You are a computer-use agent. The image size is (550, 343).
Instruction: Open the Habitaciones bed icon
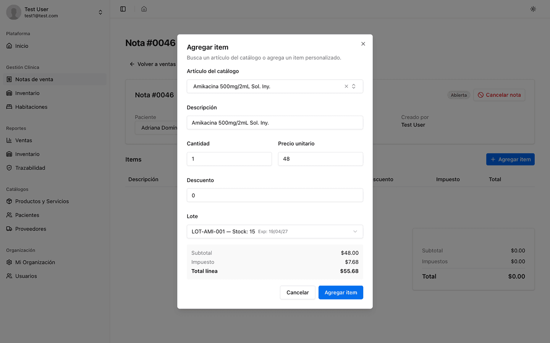click(x=9, y=107)
